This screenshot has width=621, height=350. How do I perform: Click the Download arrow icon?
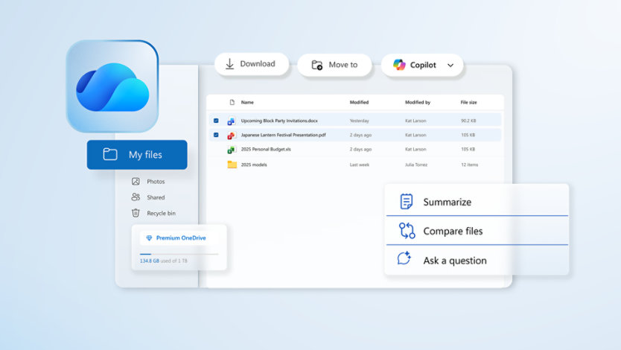click(x=229, y=64)
